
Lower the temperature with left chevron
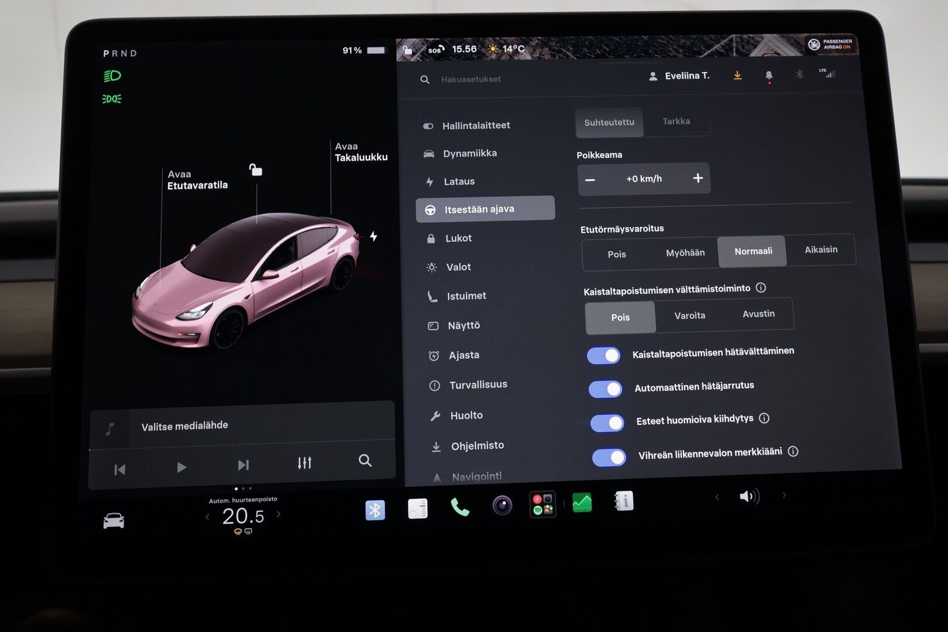[207, 516]
